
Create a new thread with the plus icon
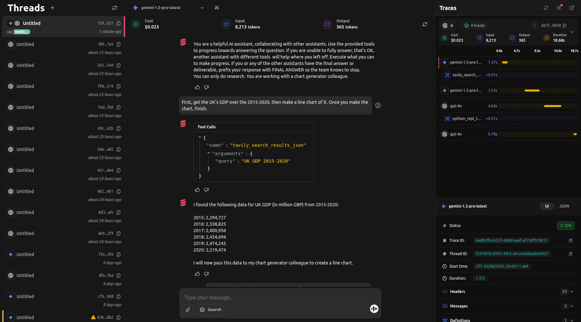click(52, 7)
